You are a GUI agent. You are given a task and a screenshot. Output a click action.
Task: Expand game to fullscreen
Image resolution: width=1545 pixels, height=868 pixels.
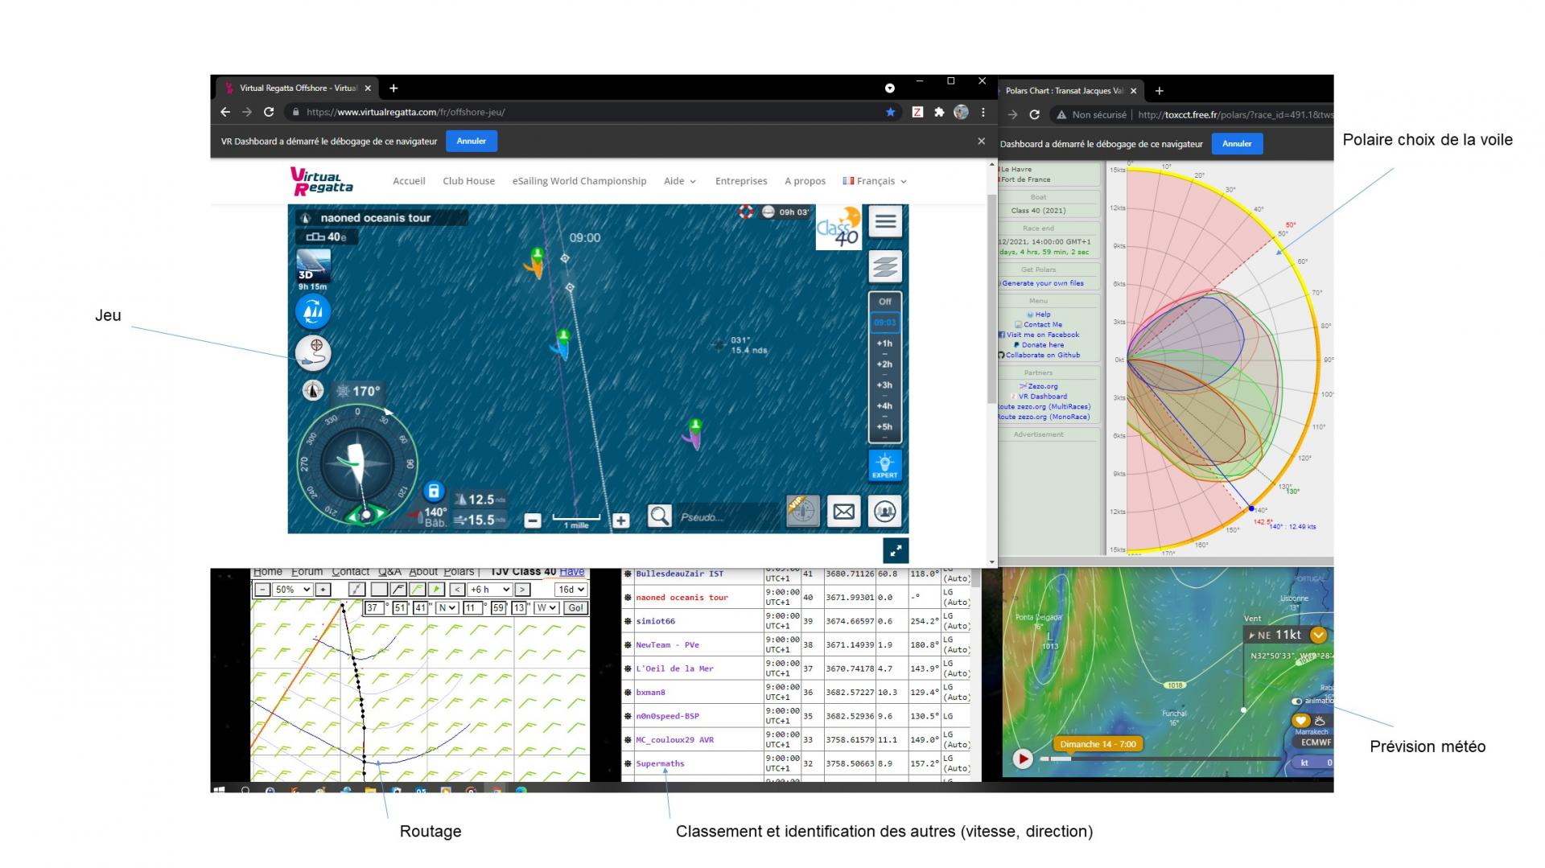pos(896,551)
